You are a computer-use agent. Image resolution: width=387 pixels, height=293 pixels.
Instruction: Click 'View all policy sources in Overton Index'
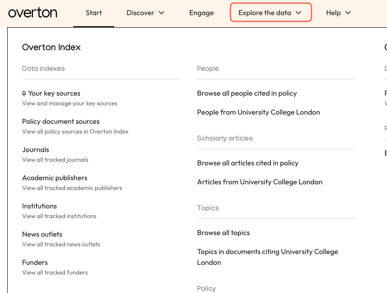click(75, 132)
